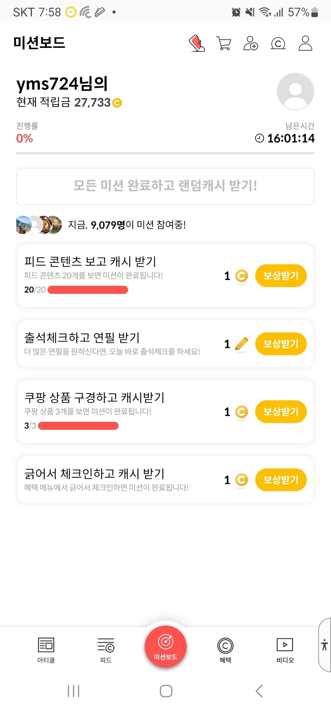The width and height of the screenshot is (331, 711).
Task: Tap the red sneaker icon in header
Action: (197, 43)
